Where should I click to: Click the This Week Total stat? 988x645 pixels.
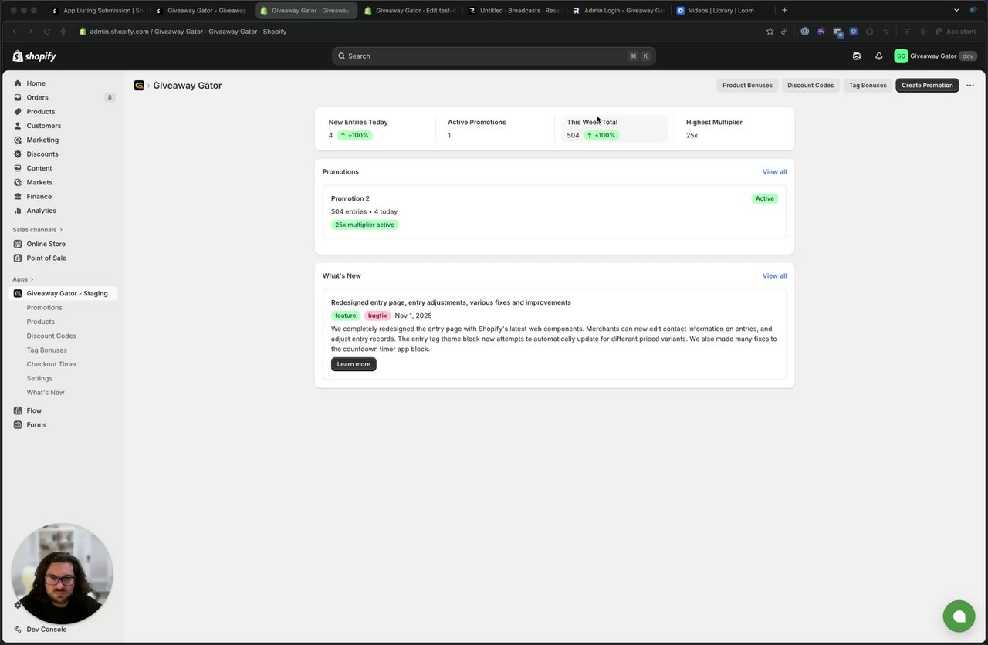click(614, 129)
